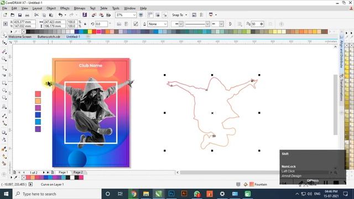This screenshot has width=354, height=199.
Task: Expand the undo history dropdown arrow
Action: 65,15
